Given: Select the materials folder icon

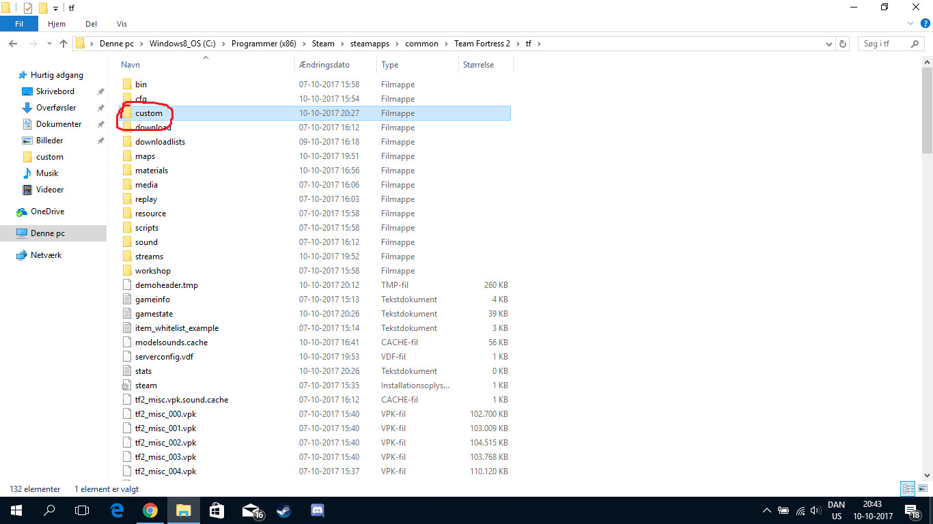Looking at the screenshot, I should coord(127,171).
